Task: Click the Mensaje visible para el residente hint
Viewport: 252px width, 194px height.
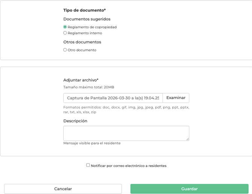Action: pyautogui.click(x=92, y=143)
